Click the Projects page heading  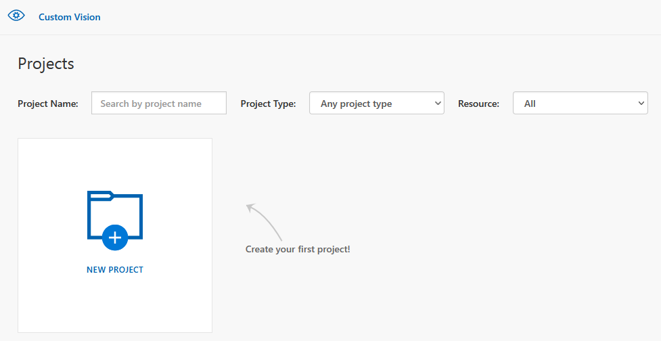[46, 64]
